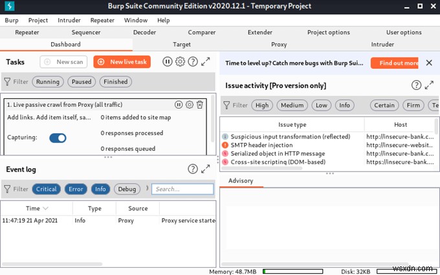Open the User options tab
Viewport: 440px width, 275px height.
(x=404, y=32)
